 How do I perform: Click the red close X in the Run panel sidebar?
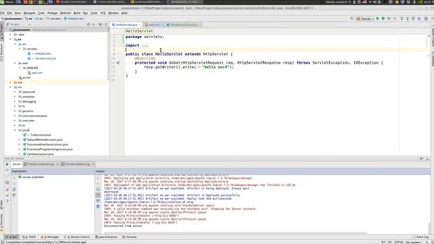click(7, 196)
